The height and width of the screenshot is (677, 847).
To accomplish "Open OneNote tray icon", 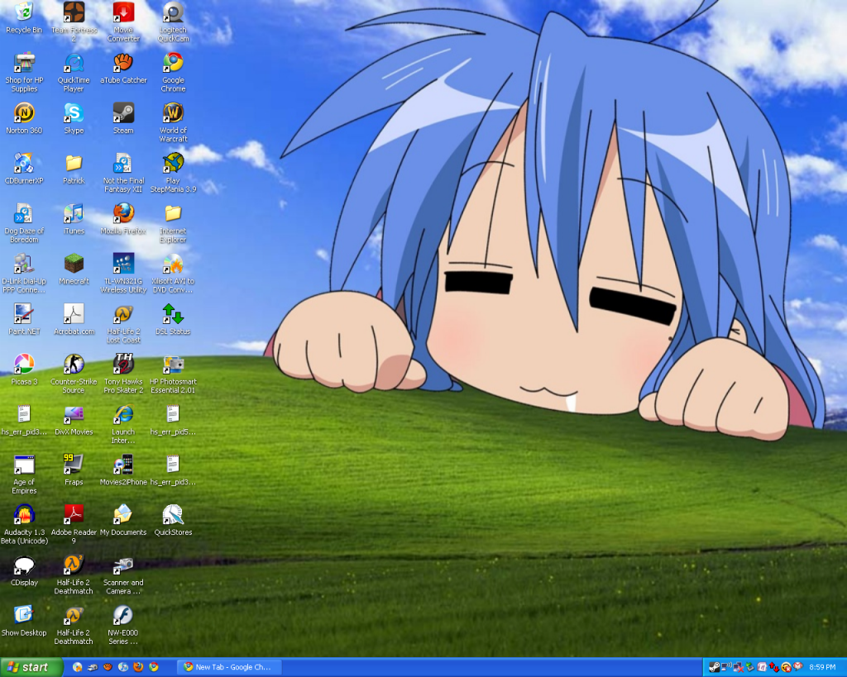I will (762, 667).
